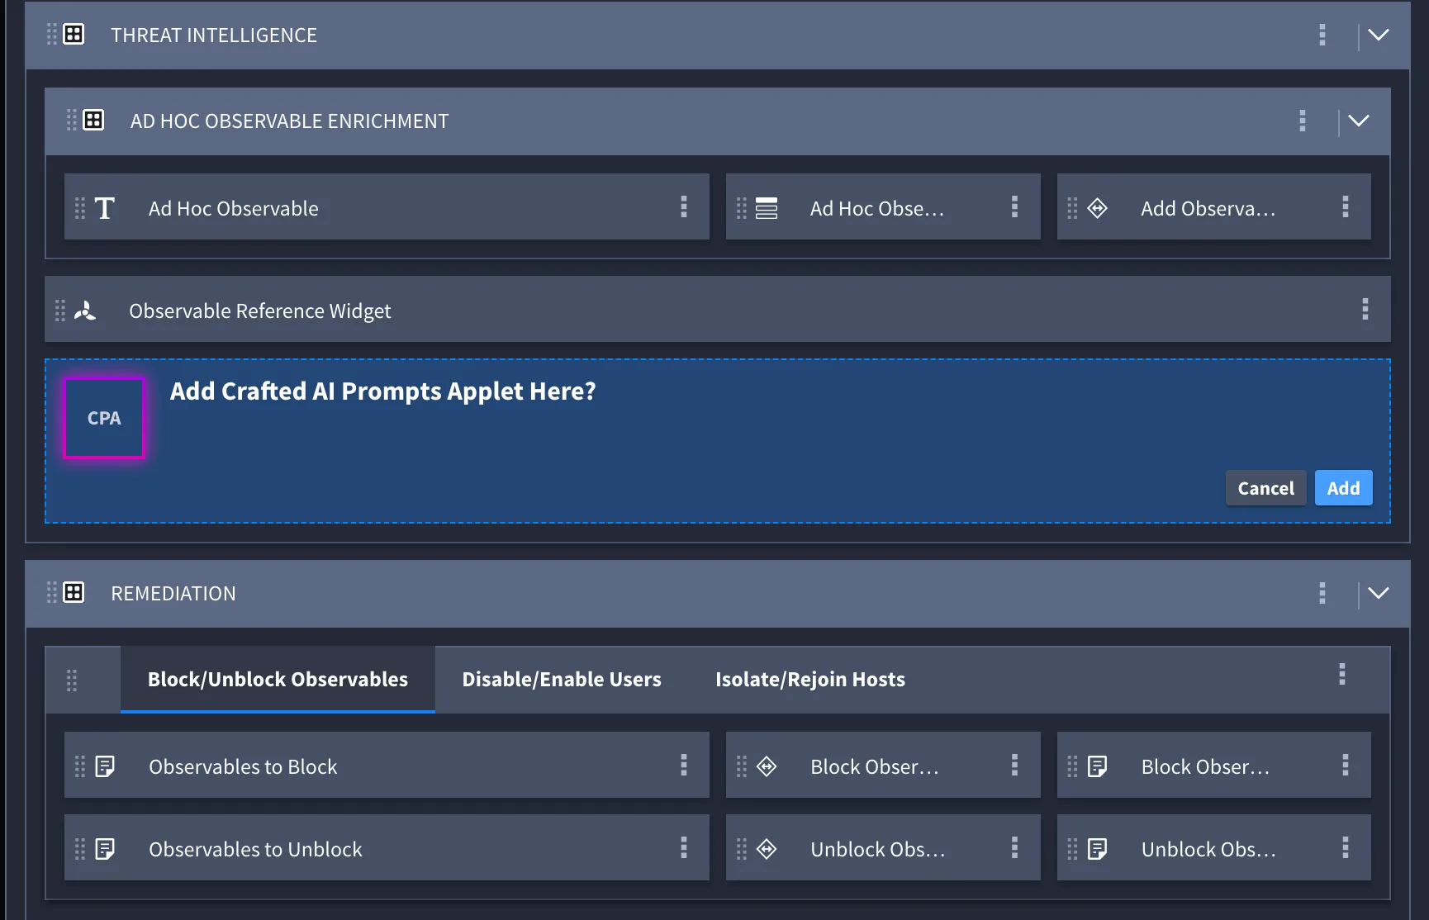1429x920 pixels.
Task: Click the Add Observa… action diamond icon
Action: (x=1097, y=208)
